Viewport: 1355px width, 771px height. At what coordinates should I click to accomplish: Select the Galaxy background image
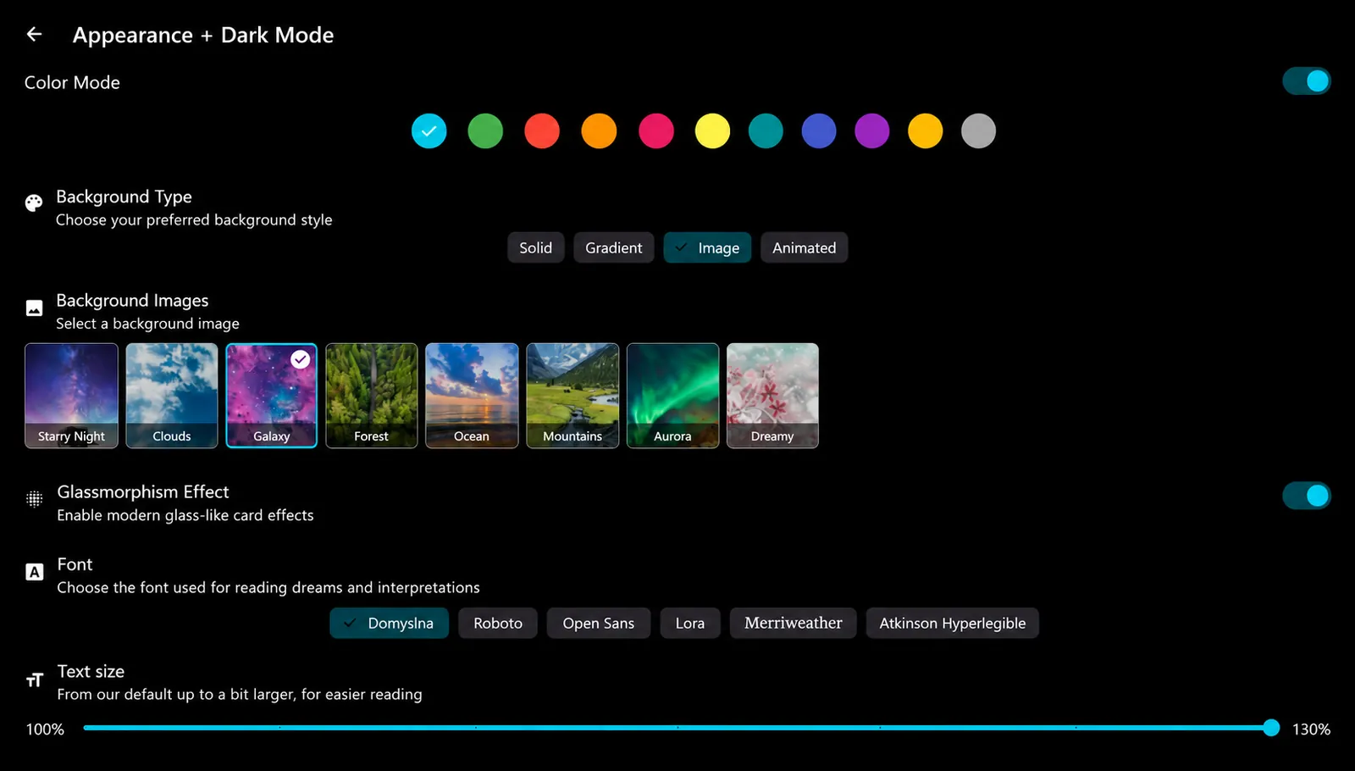click(x=272, y=396)
